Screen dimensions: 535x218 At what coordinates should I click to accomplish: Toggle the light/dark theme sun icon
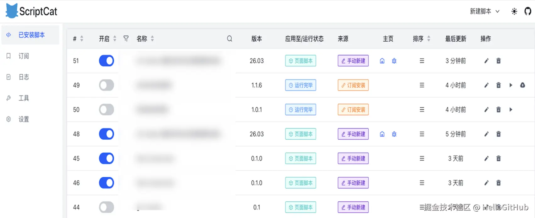pos(514,11)
